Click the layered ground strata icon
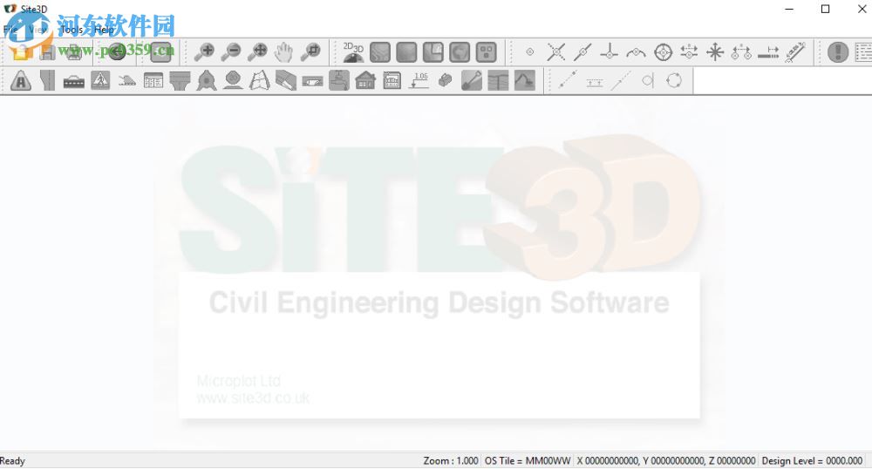 point(498,80)
